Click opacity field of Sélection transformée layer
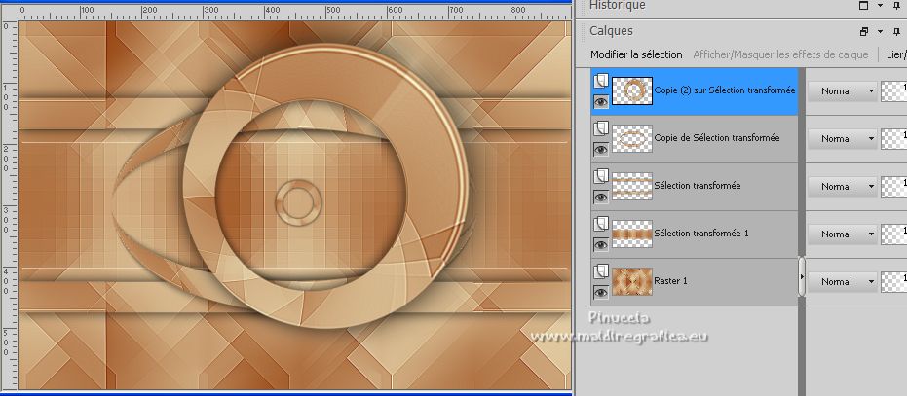 (893, 186)
